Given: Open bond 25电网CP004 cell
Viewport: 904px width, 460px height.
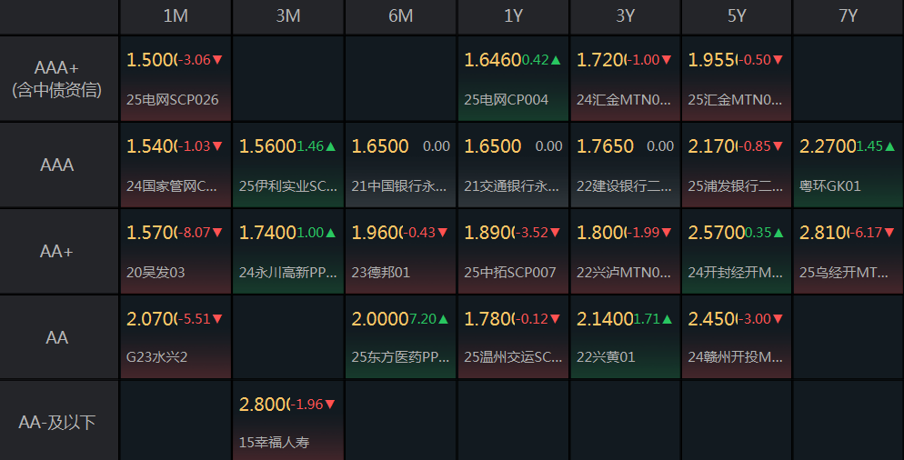Looking at the screenshot, I should pos(513,78).
